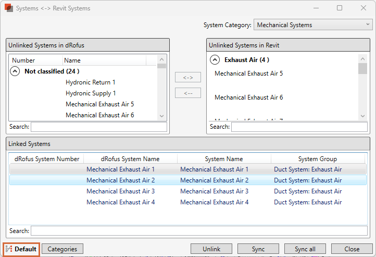Open the System Category dropdown
376x257 pixels.
point(312,25)
